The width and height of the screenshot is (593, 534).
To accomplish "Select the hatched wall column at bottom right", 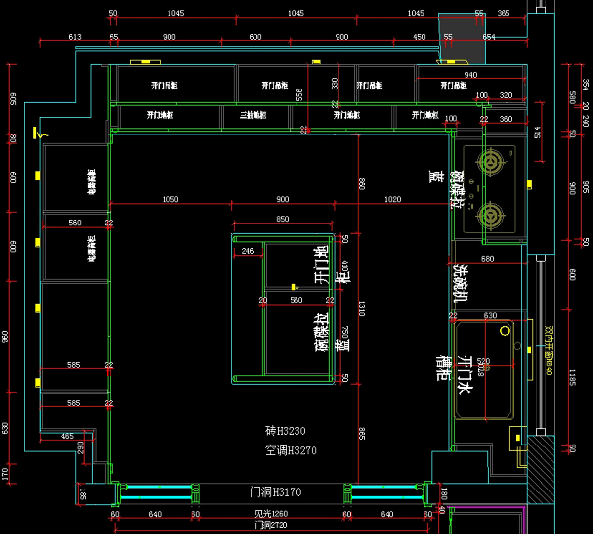I will pyautogui.click(x=540, y=469).
